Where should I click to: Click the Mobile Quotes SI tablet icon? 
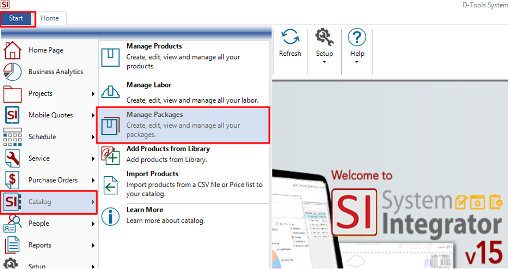coord(13,115)
